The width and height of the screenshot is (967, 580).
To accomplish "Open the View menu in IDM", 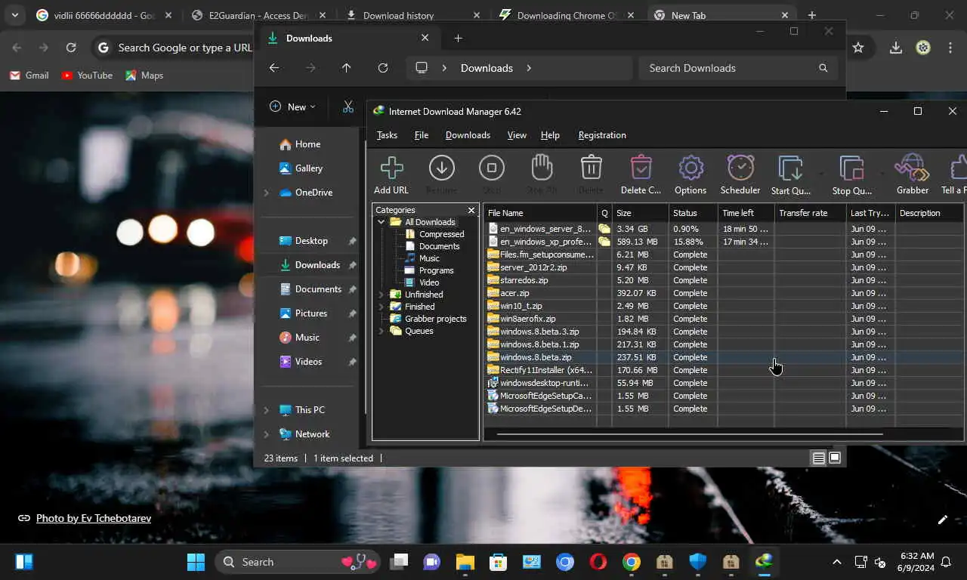I will point(517,135).
